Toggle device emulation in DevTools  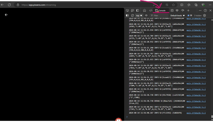132,11
